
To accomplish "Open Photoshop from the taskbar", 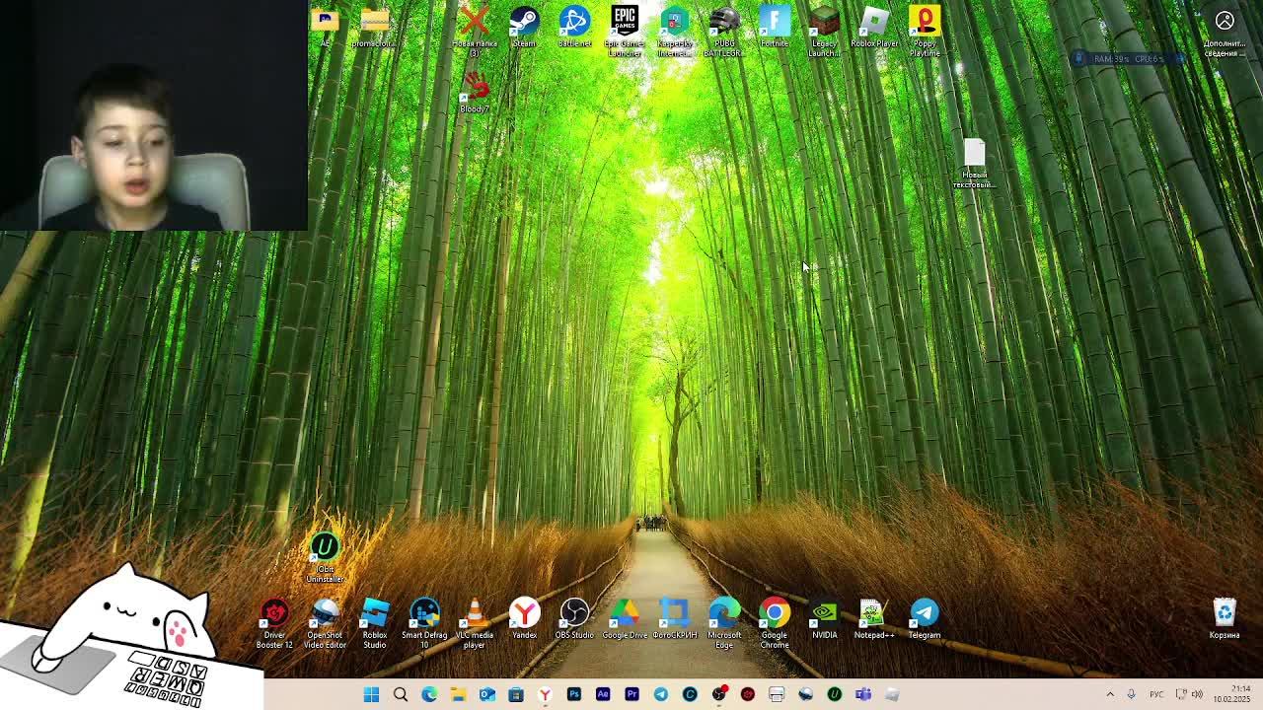I will (574, 694).
